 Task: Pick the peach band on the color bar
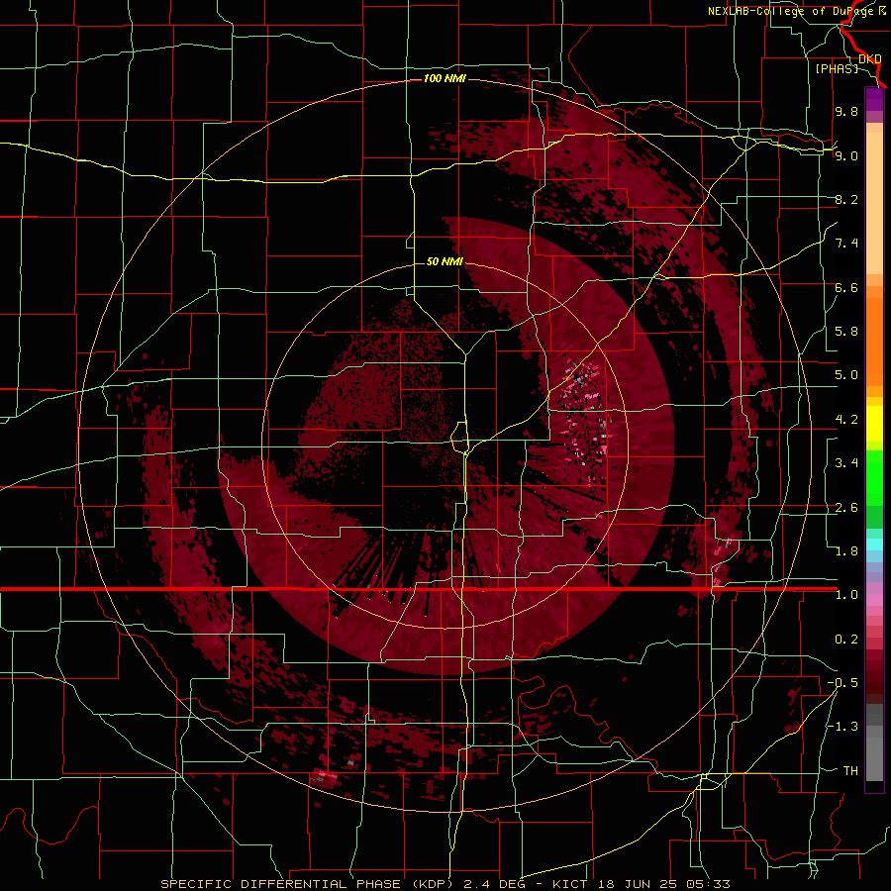click(874, 203)
